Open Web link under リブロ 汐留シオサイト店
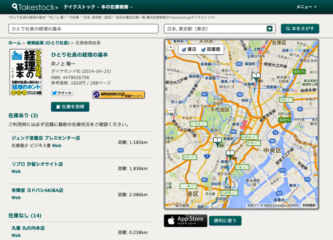Screen dimensions: 333x240 coord(16,172)
